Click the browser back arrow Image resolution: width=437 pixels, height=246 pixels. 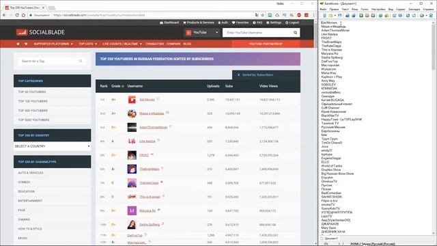pos(5,15)
